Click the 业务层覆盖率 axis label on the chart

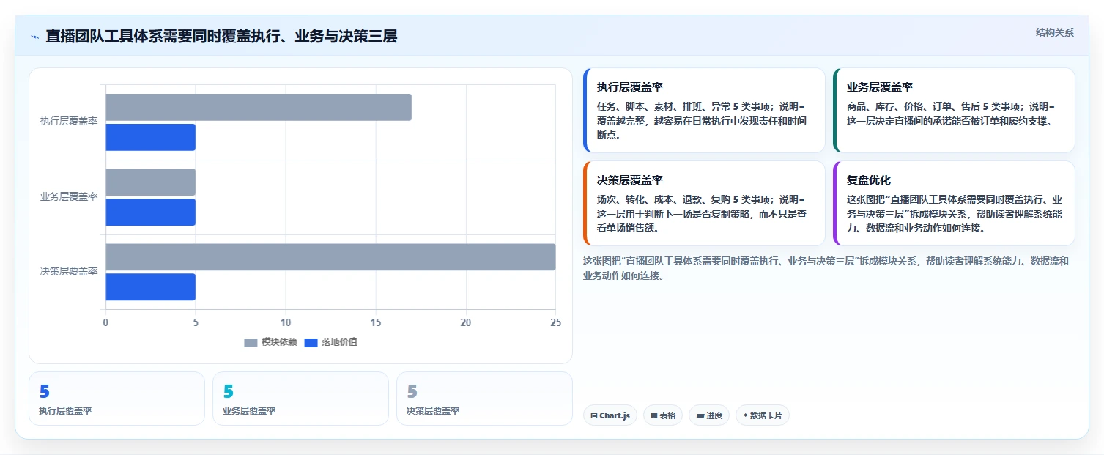point(69,196)
